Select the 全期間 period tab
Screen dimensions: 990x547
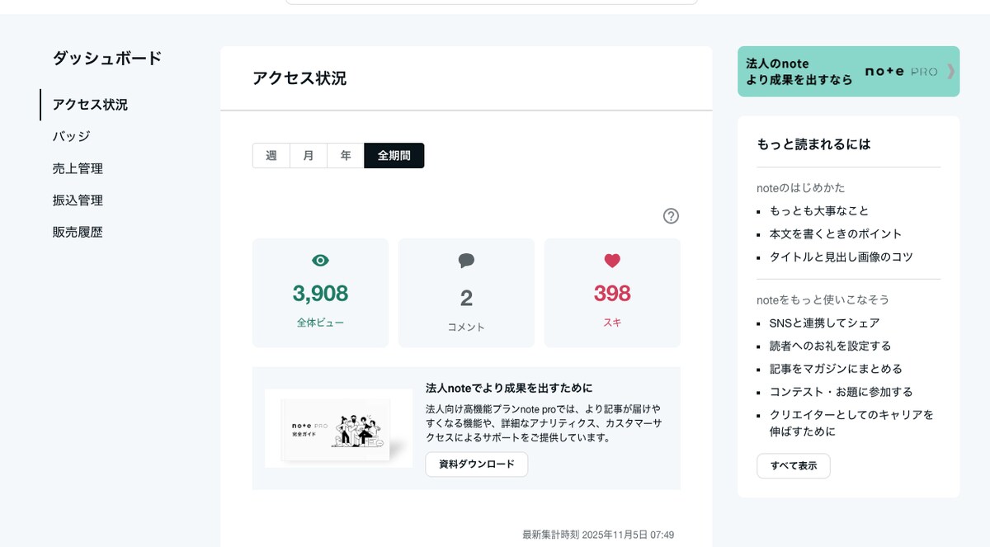394,155
